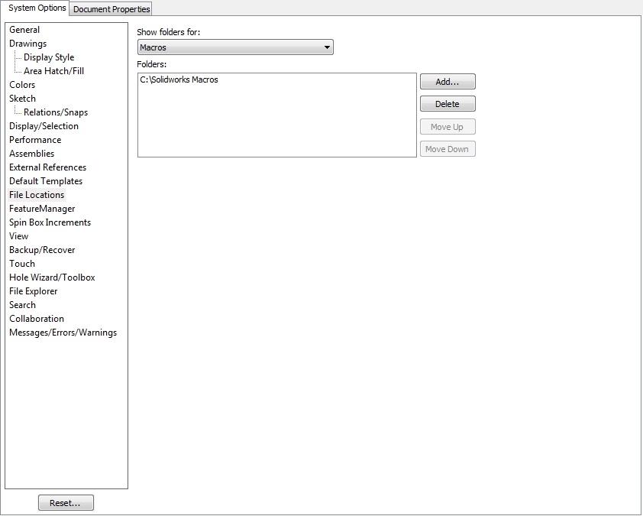Switch to the System Options tab
This screenshot has height=516, width=643.
tap(37, 8)
